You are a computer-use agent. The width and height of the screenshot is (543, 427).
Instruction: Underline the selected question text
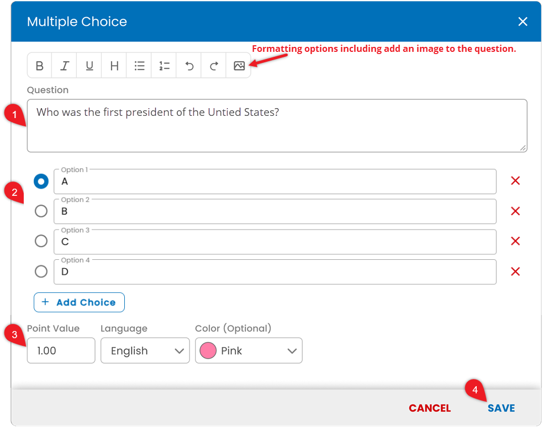(89, 65)
